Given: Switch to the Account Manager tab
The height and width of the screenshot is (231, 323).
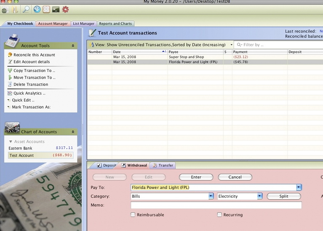Looking at the screenshot, I should click(x=53, y=24).
